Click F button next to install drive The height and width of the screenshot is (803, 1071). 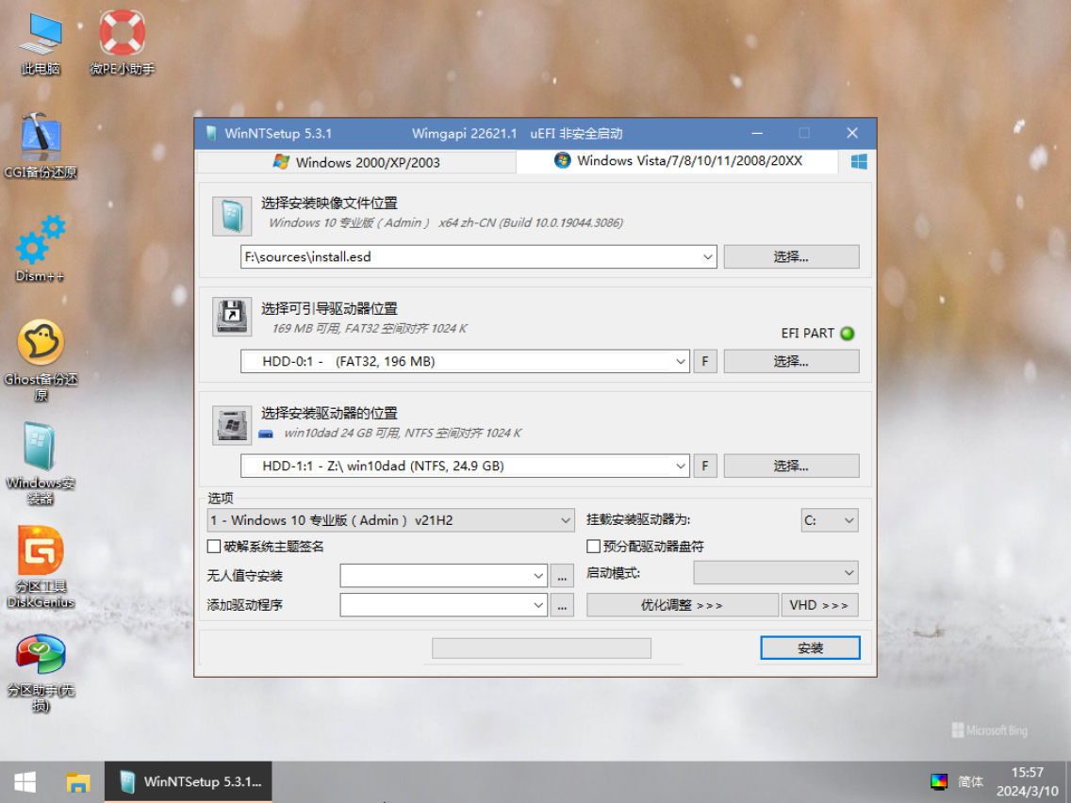(x=705, y=466)
